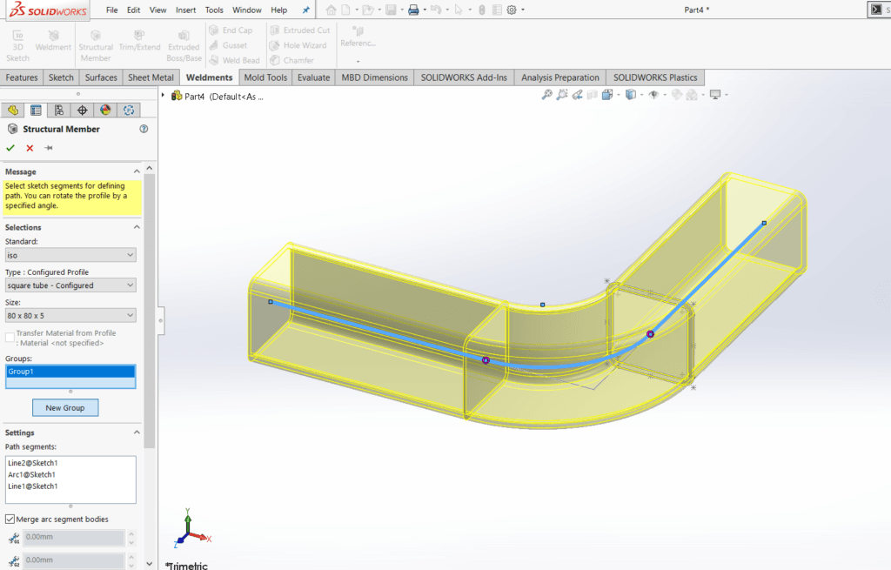891x570 pixels.
Task: Cancel Structural Member with red X
Action: pyautogui.click(x=30, y=148)
